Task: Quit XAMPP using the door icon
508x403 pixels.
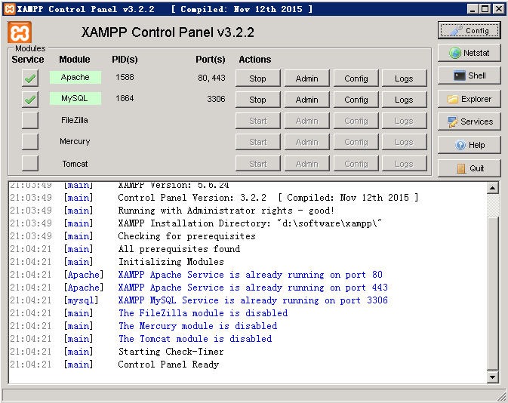Action: pyautogui.click(x=469, y=168)
